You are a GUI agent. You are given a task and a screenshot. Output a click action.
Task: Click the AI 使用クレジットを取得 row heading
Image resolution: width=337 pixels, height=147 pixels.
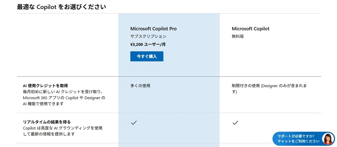coord(45,86)
